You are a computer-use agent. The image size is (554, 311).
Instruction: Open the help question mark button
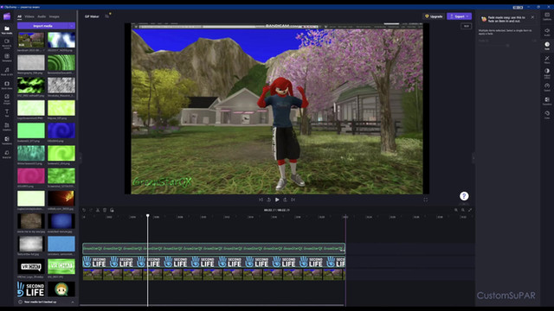464,196
